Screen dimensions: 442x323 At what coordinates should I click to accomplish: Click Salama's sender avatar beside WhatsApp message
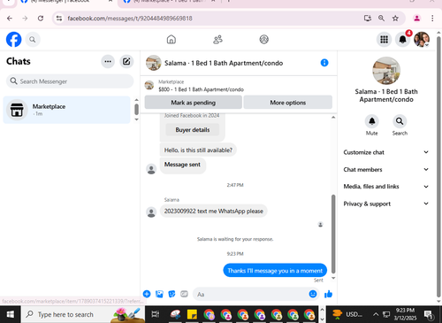(151, 212)
